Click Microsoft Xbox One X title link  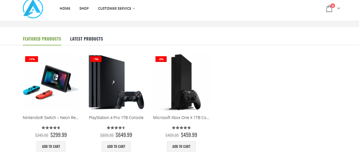[181, 118]
